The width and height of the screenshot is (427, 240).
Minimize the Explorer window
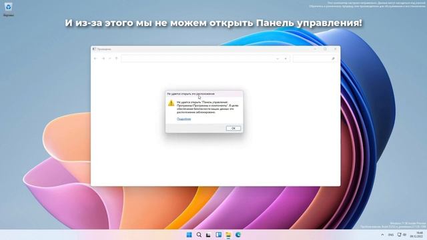[315, 49]
